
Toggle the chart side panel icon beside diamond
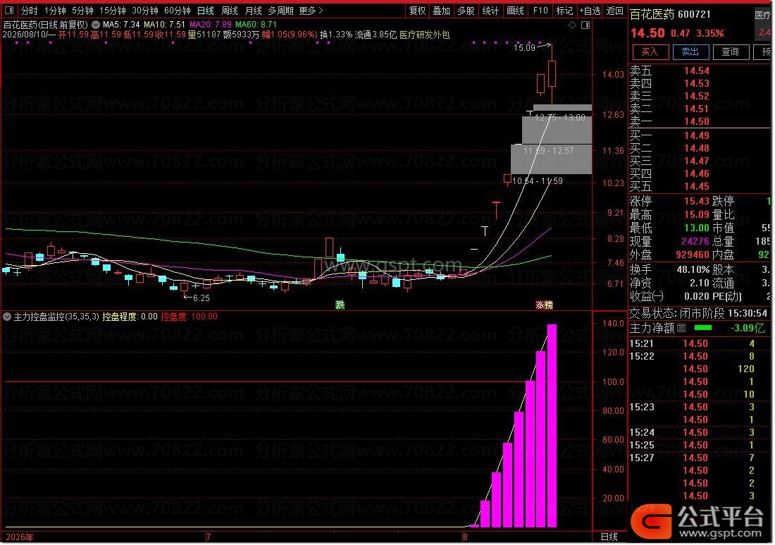pyautogui.click(x=585, y=25)
